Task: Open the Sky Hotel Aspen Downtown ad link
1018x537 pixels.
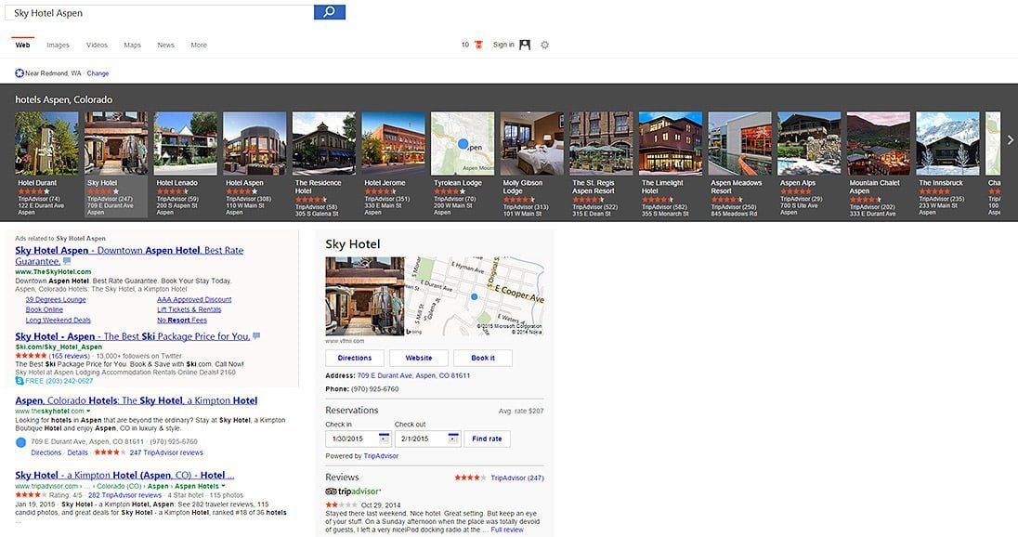Action: pos(129,255)
